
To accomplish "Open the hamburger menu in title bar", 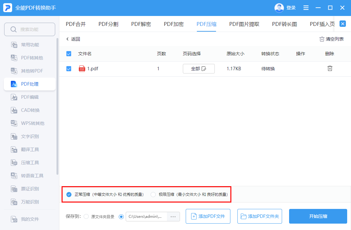I will 306,8.
